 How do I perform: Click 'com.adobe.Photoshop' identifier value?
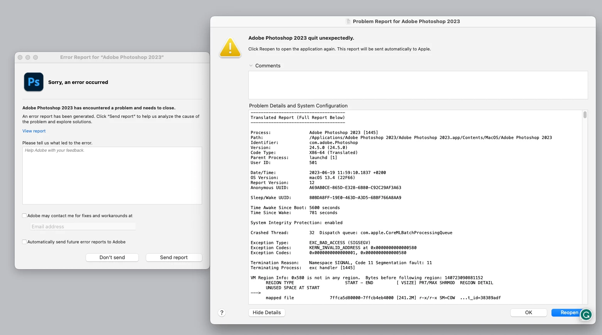tap(334, 143)
